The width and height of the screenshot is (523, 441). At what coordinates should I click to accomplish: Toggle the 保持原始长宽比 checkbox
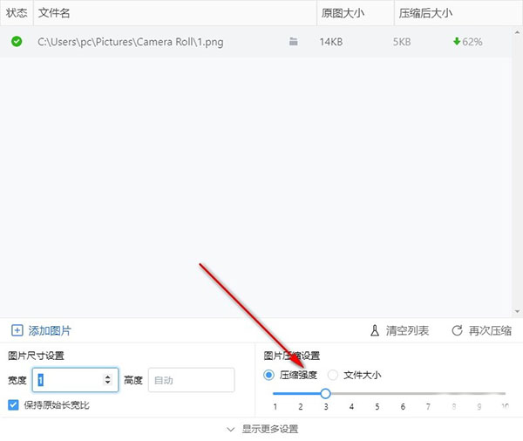tap(14, 404)
